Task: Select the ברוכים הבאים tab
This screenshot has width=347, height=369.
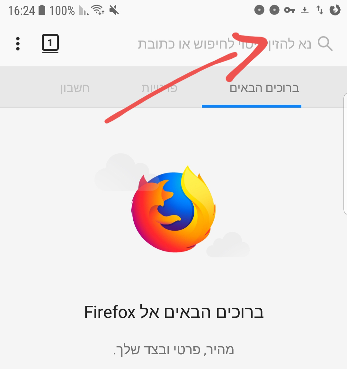Action: pyautogui.click(x=264, y=88)
